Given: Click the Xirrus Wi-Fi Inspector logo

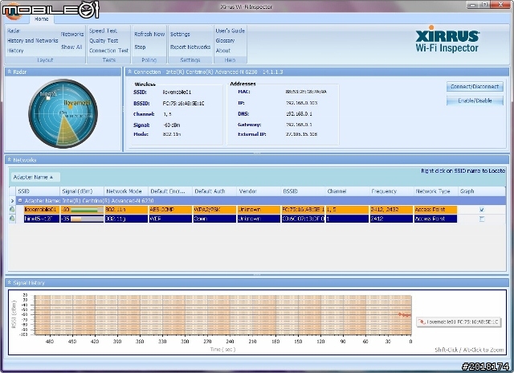Looking at the screenshot, I should pyautogui.click(x=447, y=39).
